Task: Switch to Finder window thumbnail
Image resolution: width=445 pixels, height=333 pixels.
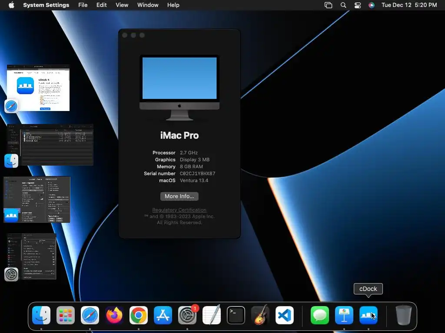Action: click(50, 145)
